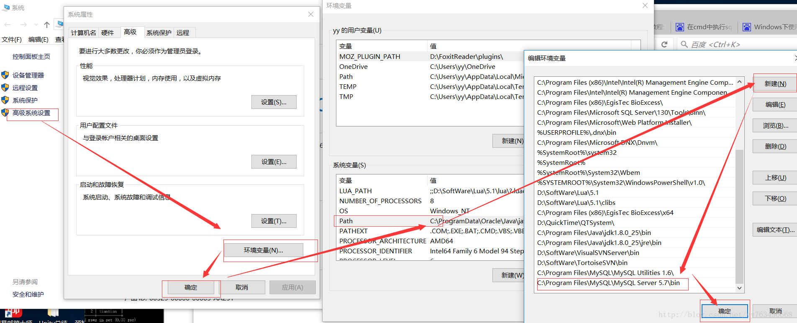This screenshot has height=323, width=797.
Task: Click 取消 in 系统属性 dialog
Action: pos(242,288)
